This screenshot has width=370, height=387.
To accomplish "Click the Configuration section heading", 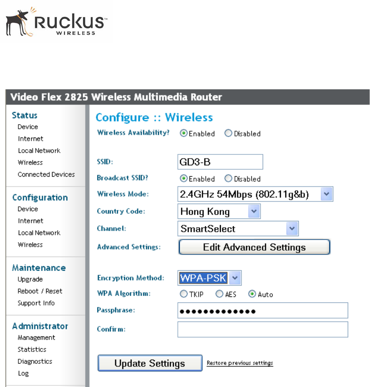I will [x=40, y=197].
